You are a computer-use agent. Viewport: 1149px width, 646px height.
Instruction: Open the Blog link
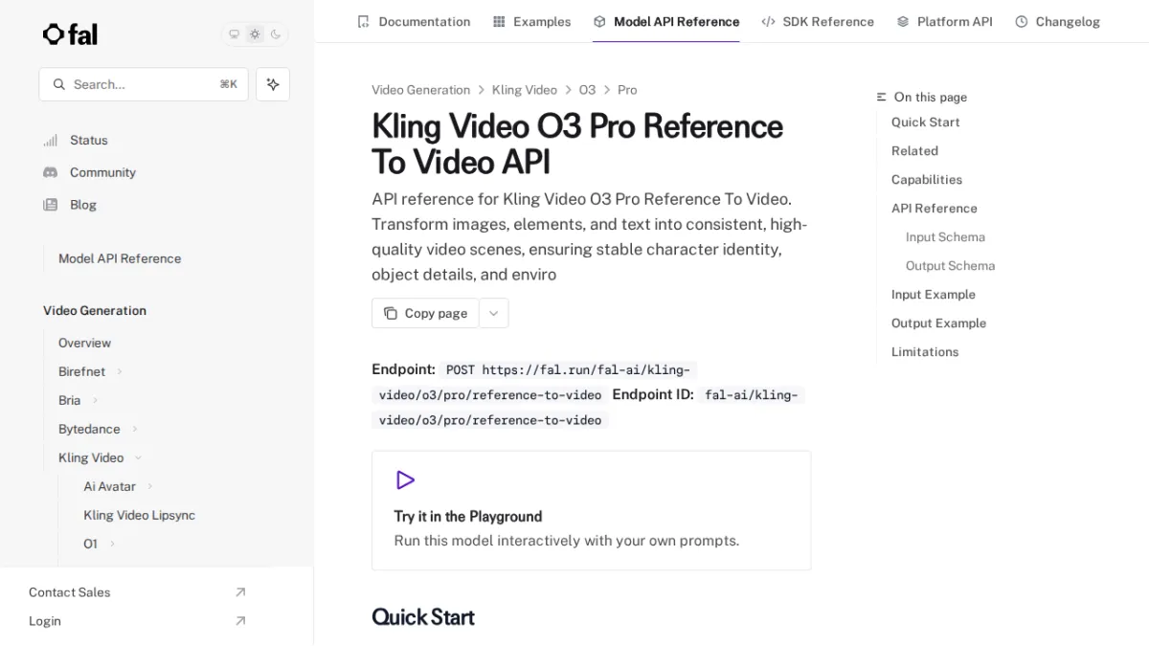pos(83,205)
